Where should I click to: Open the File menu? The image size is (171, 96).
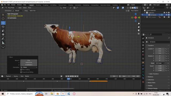tap(5, 5)
